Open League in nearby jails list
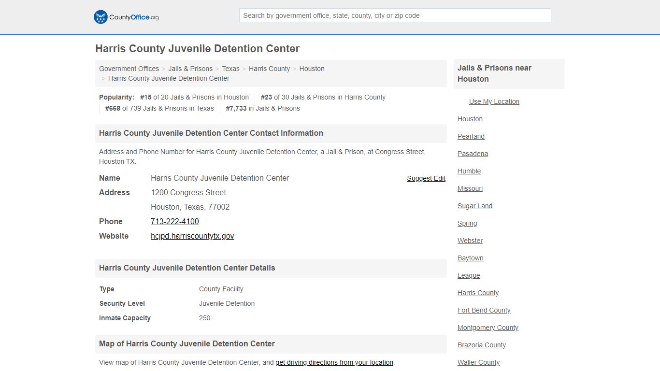 (469, 275)
